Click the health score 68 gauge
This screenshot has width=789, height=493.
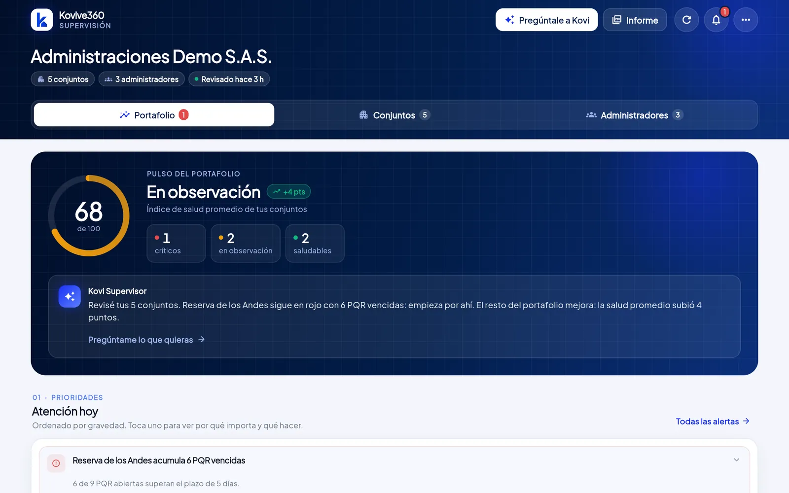pyautogui.click(x=89, y=215)
